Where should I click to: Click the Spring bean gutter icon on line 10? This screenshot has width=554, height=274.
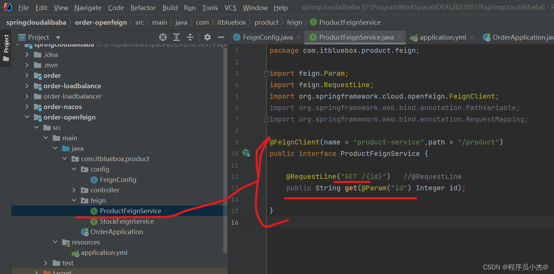(246, 153)
